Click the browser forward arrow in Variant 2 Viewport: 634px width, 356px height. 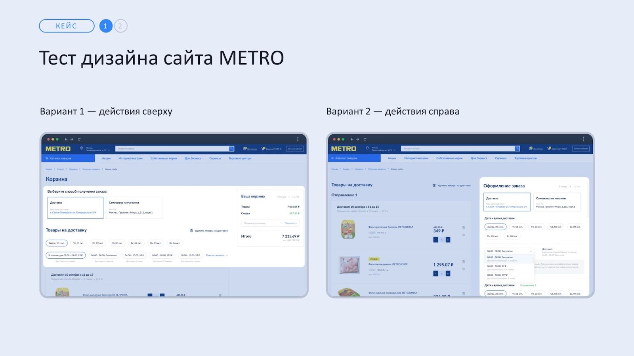pyautogui.click(x=357, y=139)
